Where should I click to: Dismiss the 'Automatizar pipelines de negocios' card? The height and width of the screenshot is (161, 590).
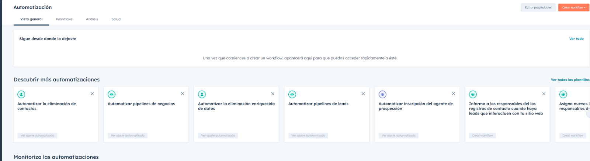183,94
